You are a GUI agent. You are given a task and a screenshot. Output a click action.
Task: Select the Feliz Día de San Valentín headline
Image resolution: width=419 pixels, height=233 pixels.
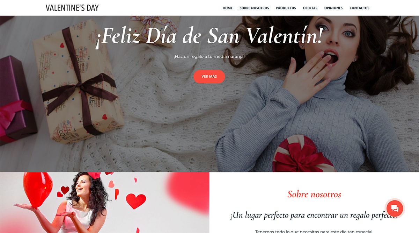[x=209, y=36]
